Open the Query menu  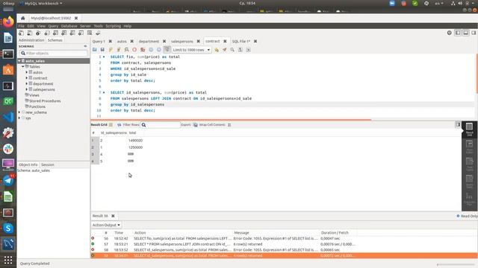(x=53, y=26)
